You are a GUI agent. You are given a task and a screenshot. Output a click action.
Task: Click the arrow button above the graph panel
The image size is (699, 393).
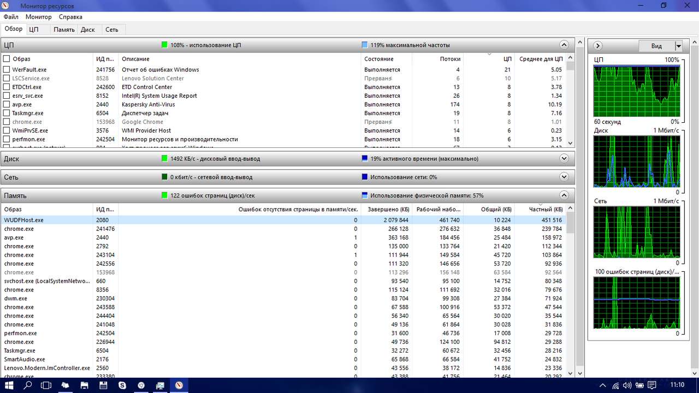point(597,46)
